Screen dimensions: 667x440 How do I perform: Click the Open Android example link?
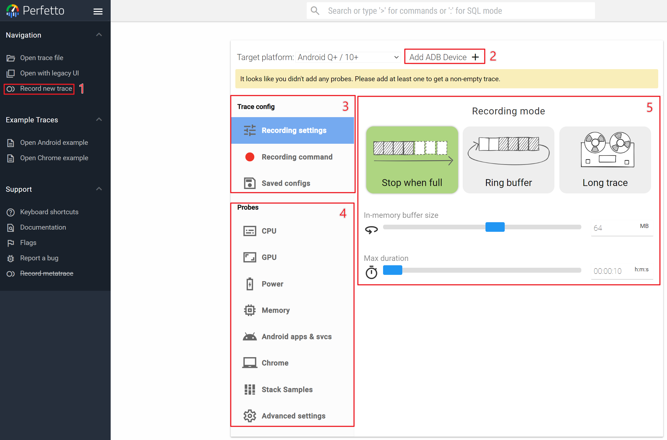(54, 143)
